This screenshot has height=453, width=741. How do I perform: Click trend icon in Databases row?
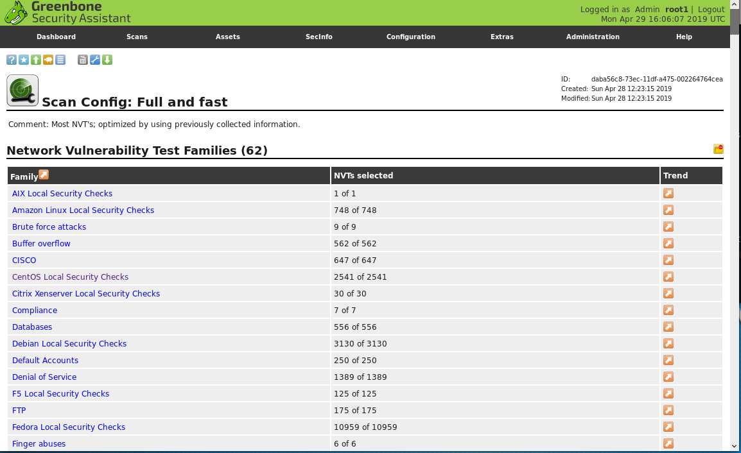pos(668,327)
